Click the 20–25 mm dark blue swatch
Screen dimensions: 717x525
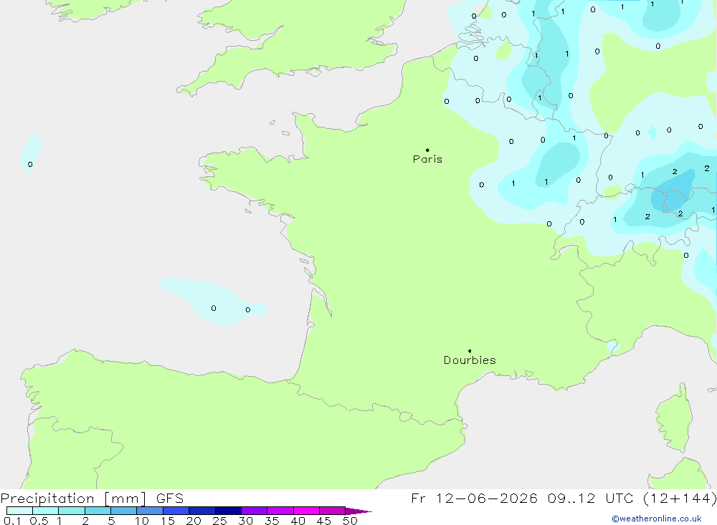point(201,511)
